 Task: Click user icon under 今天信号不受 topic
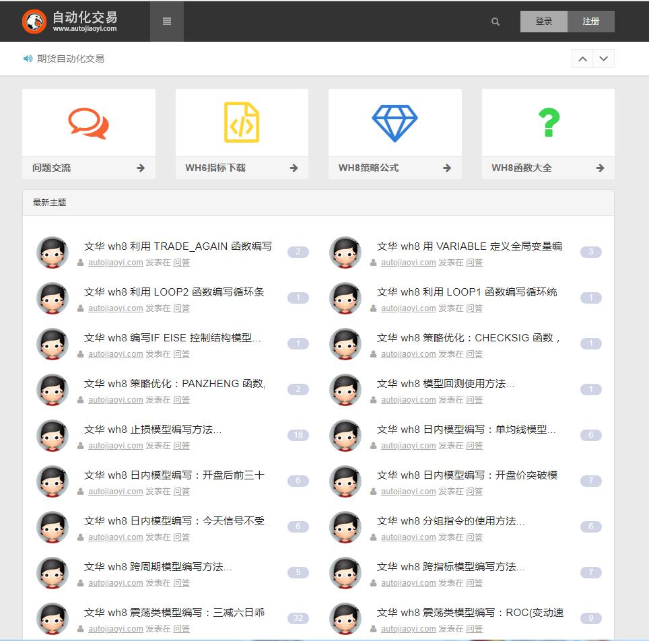pyautogui.click(x=80, y=537)
